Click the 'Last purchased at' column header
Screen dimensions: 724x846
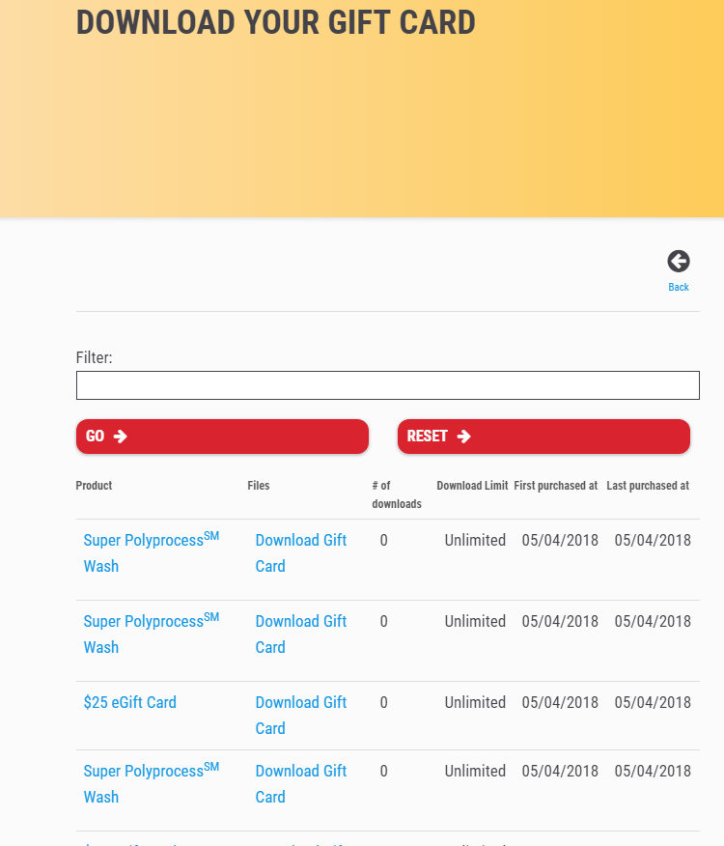648,485
